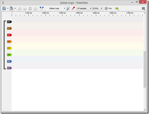Select the D4 channel label
This screenshot has height=114, width=149.
pyautogui.click(x=9, y=48)
